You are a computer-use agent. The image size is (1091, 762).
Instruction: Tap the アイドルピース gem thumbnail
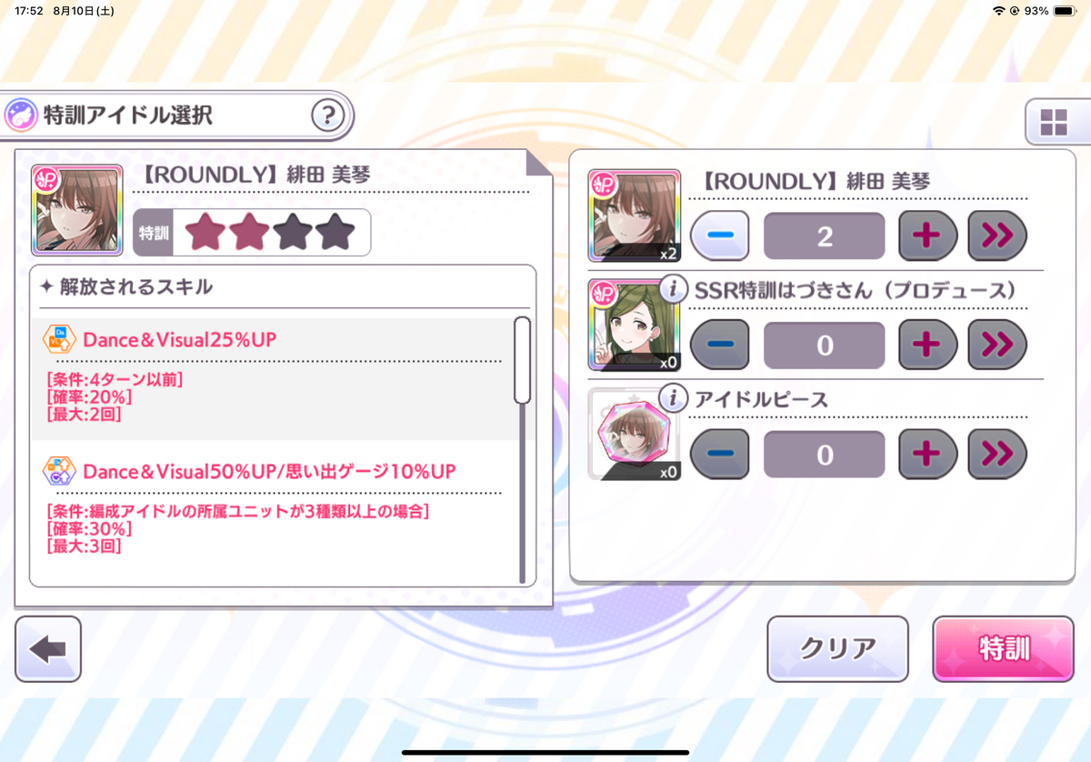634,435
